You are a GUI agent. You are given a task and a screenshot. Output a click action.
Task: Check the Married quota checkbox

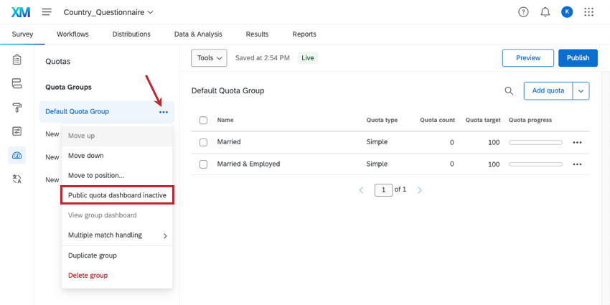click(203, 143)
